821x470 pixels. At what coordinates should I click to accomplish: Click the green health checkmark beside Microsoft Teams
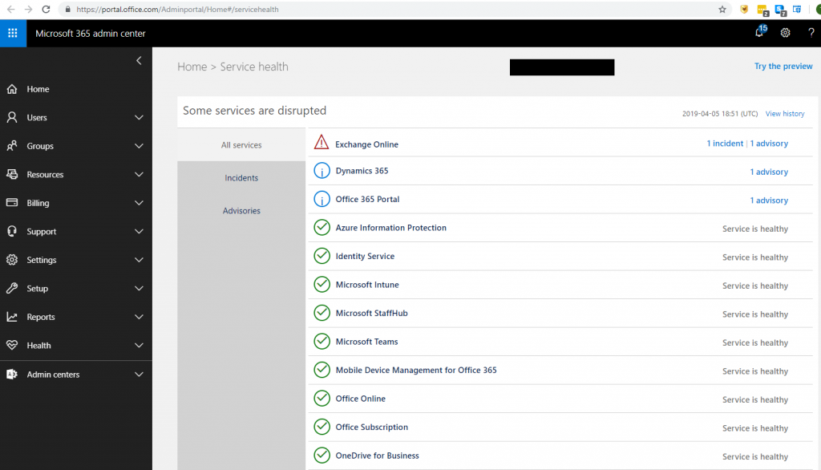click(322, 341)
